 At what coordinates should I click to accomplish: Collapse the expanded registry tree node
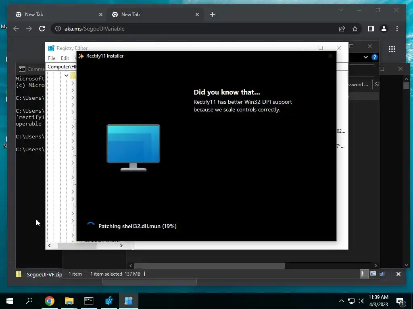tap(66, 75)
